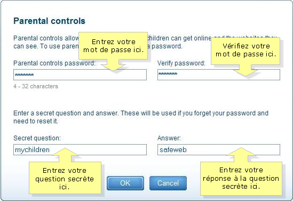Click the Secret question field containing mychildren
This screenshot has width=293, height=201.
(x=80, y=149)
